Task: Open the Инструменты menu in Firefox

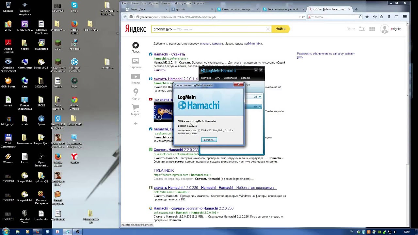Action: (x=183, y=3)
